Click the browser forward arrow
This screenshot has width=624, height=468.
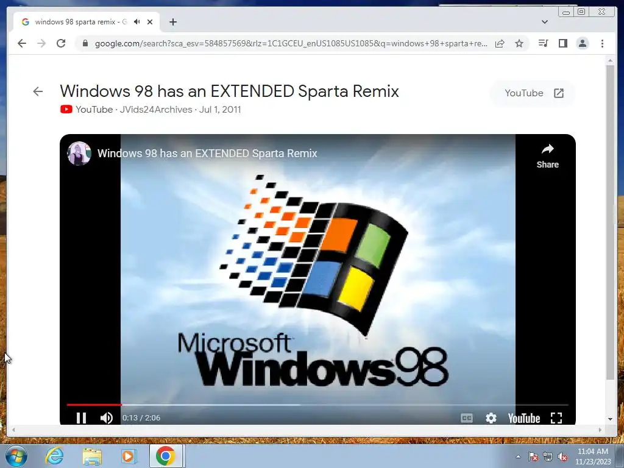(41, 43)
